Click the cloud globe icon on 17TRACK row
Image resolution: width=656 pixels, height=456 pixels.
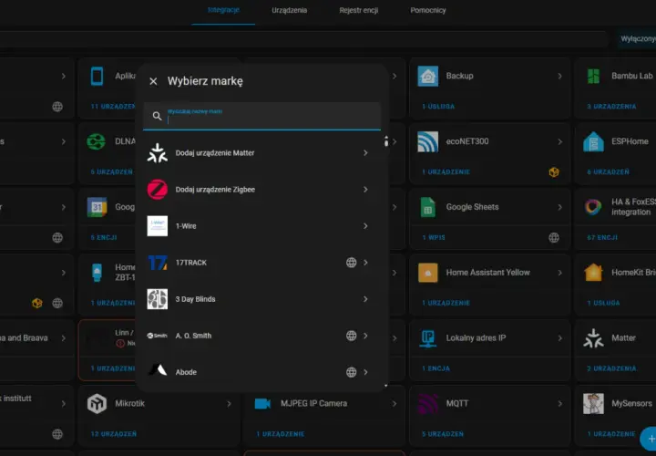351,263
